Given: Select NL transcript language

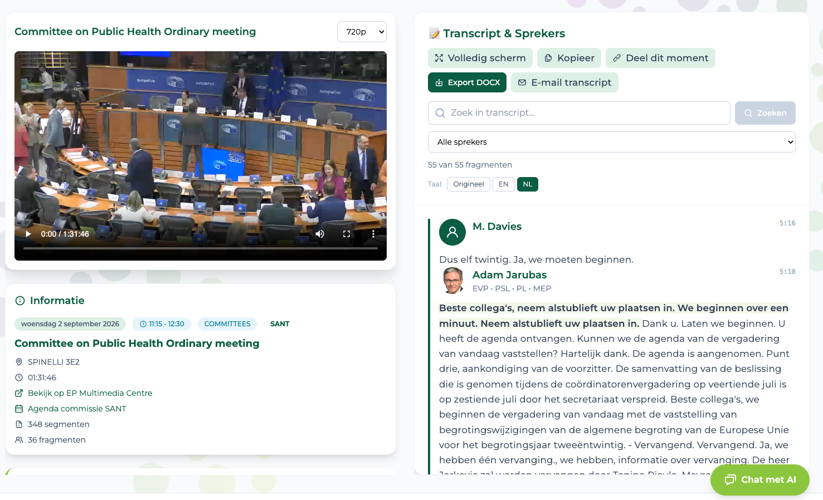Looking at the screenshot, I should (x=528, y=184).
